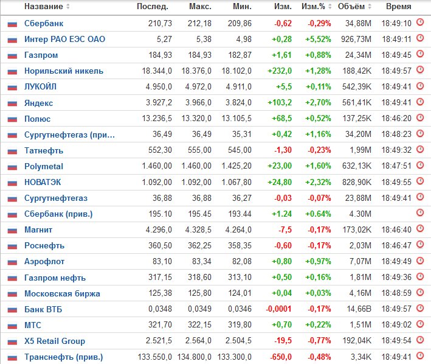The width and height of the screenshot is (431, 364).
Task: Open the Норильский никель link
Action: [64, 71]
